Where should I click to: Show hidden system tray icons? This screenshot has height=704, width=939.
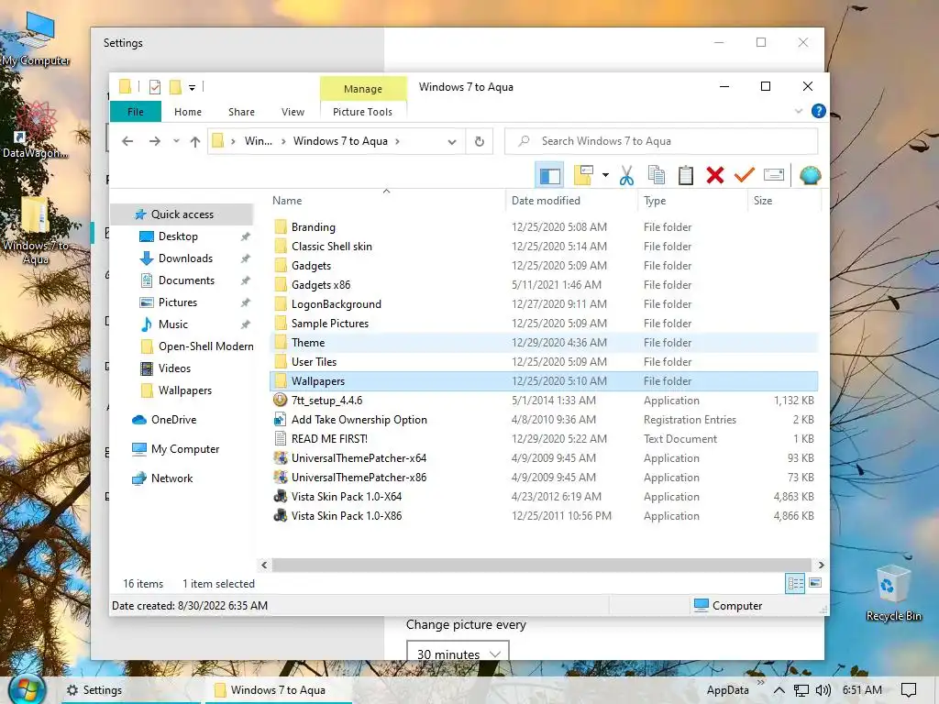(x=779, y=690)
